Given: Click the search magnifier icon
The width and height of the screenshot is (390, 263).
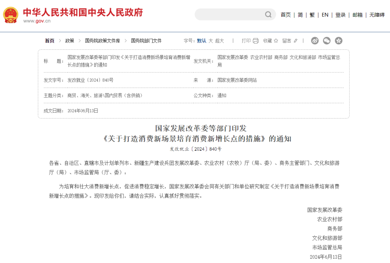Looking at the screenshot, I should point(268,14).
